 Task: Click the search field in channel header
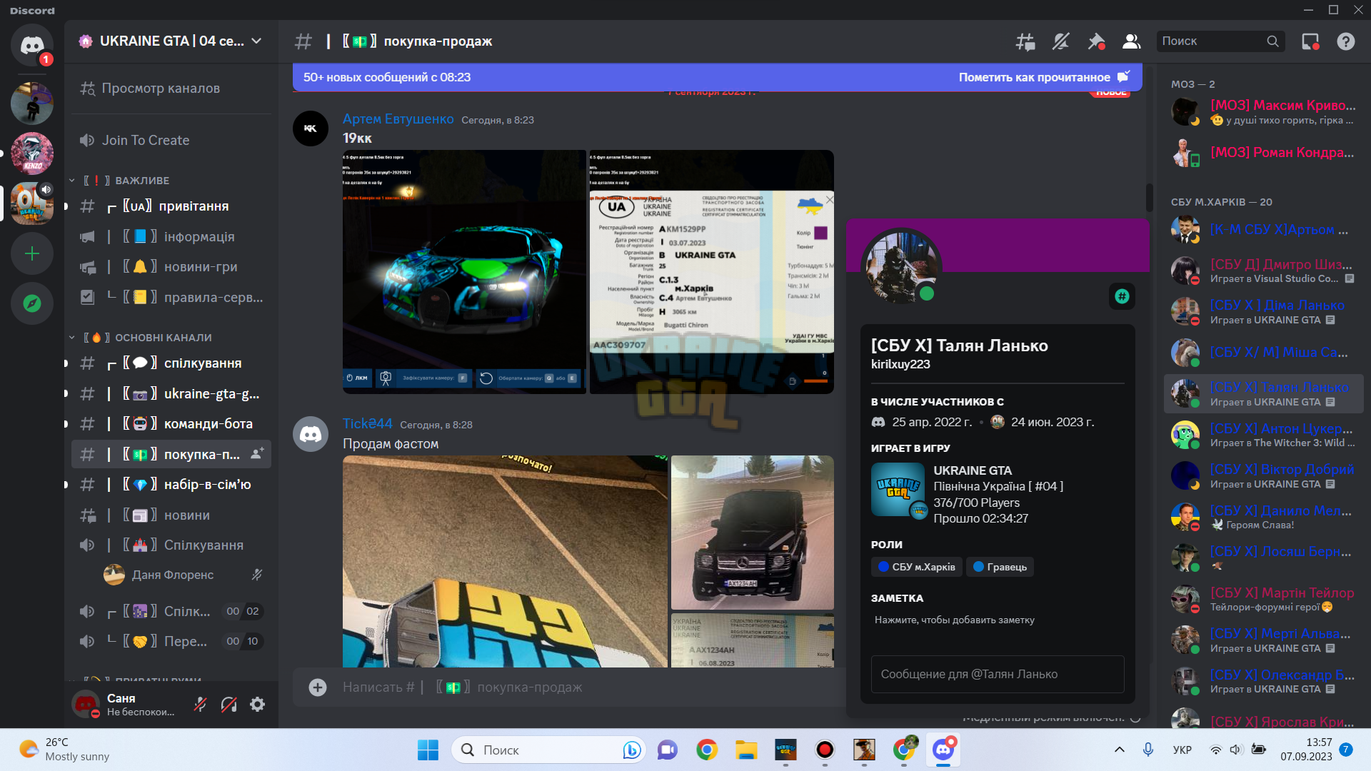click(x=1220, y=41)
